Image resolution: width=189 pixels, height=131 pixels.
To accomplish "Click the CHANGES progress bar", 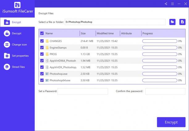I will (160, 41).
